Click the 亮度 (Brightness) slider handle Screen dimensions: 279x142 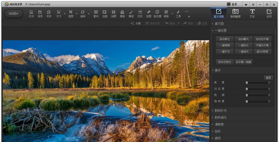[x=247, y=83]
